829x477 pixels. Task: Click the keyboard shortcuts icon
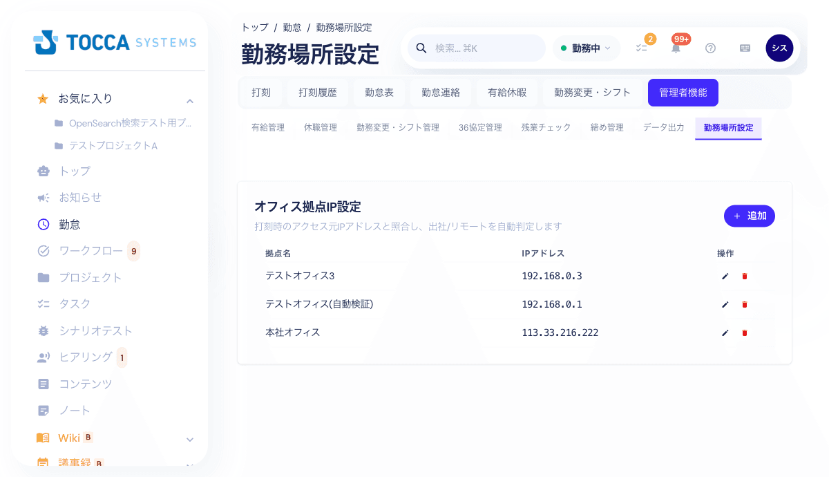(745, 48)
